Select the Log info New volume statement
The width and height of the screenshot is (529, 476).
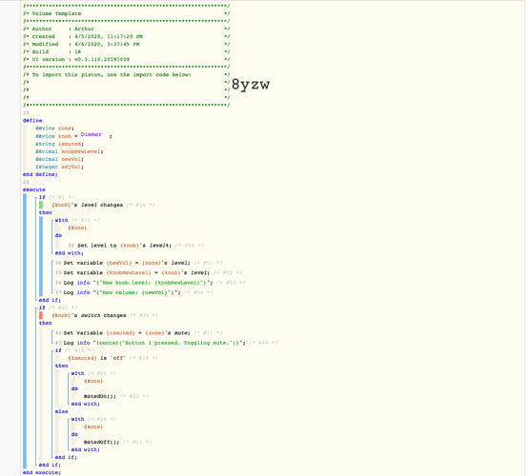122,292
